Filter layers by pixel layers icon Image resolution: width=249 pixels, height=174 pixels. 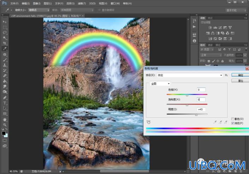pyautogui.click(x=220, y=50)
